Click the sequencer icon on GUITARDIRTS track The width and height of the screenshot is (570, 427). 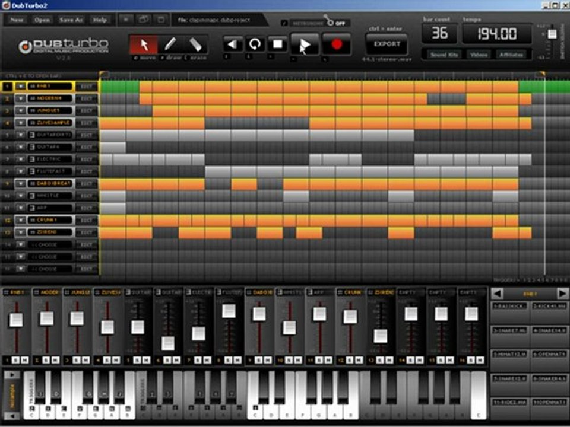point(32,135)
